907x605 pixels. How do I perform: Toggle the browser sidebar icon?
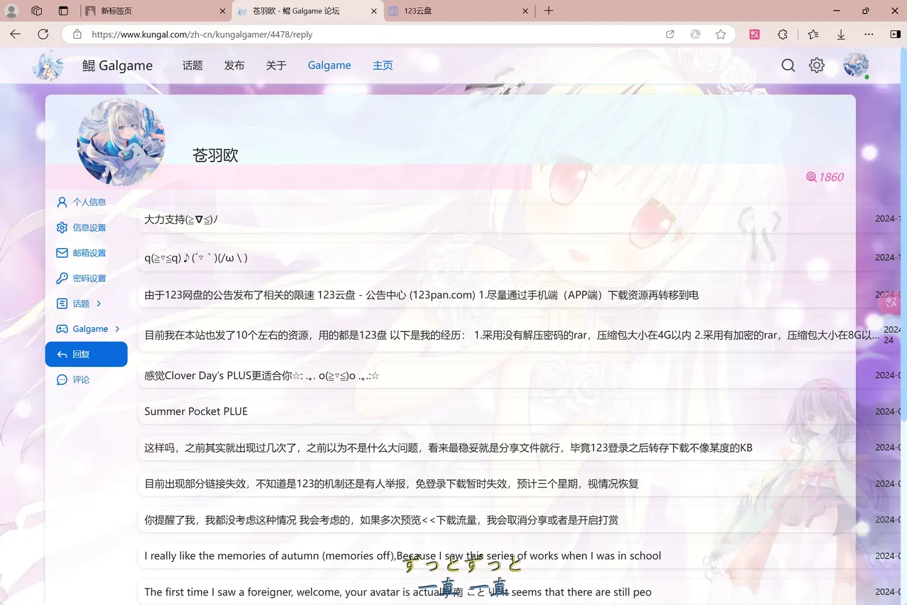pyautogui.click(x=895, y=34)
